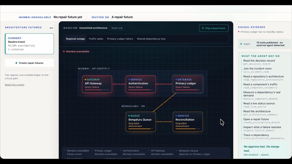
Task: Click the Reset this system link
Action: tap(14, 85)
